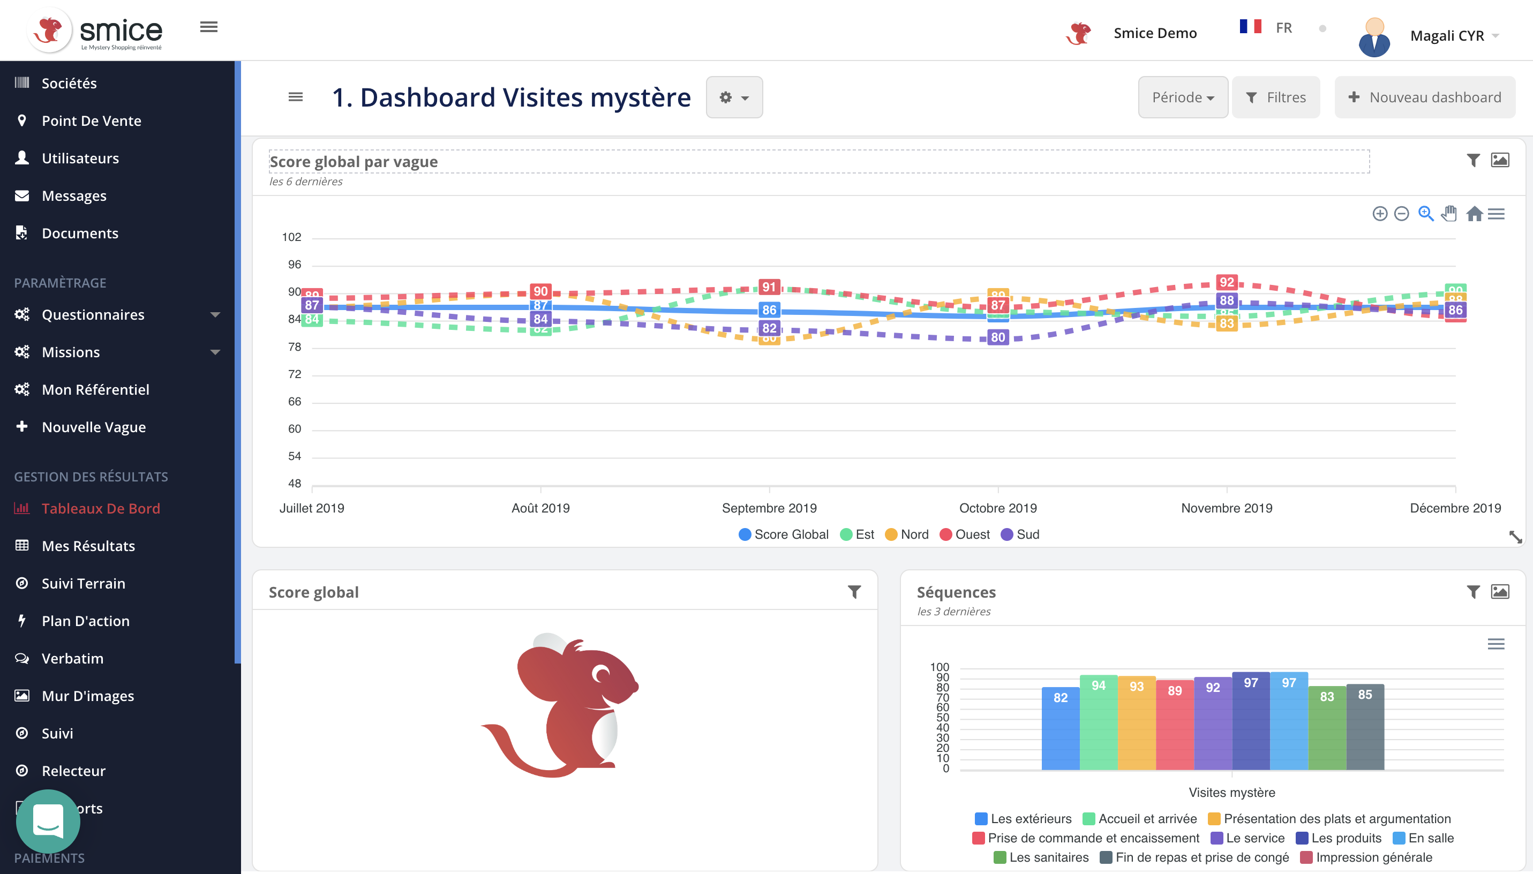
Task: Click the chart zoom-in plus icon
Action: (1379, 214)
